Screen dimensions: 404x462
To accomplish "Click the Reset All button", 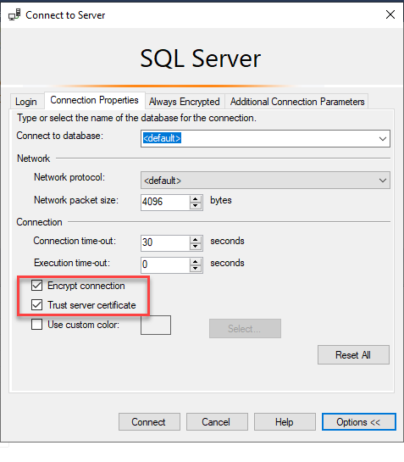I will click(x=353, y=354).
